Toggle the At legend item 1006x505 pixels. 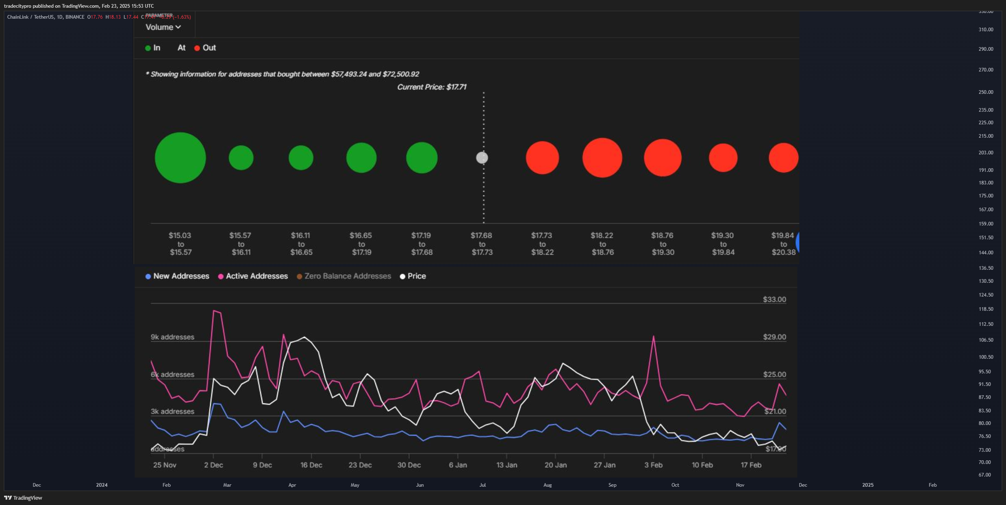pyautogui.click(x=181, y=48)
